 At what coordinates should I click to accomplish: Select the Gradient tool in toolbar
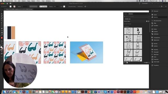(2, 33)
